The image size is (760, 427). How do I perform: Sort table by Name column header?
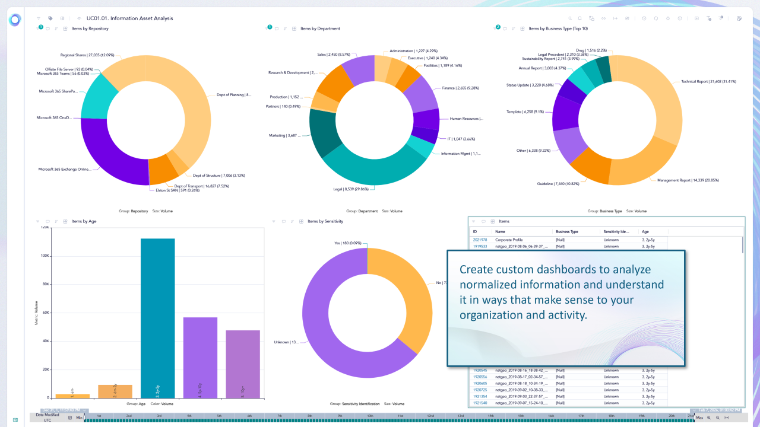pyautogui.click(x=501, y=231)
